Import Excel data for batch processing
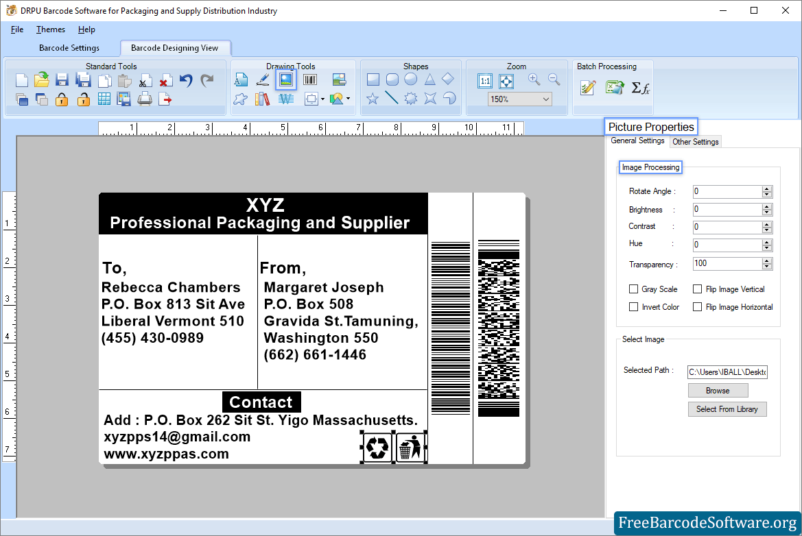802x536 pixels. 614,87
